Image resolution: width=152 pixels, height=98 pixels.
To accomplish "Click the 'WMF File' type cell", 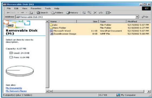I will (x=105, y=34).
